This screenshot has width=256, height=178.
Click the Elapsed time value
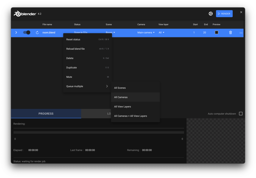[x=33, y=150]
